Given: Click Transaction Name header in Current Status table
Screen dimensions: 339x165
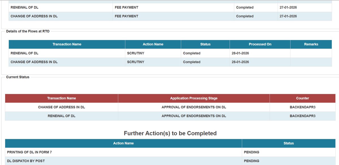Looking at the screenshot, I should 62,98.
